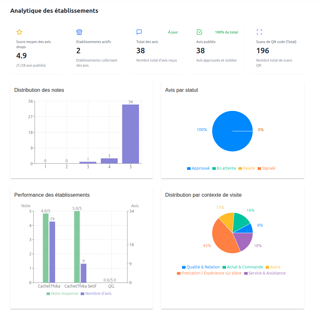The height and width of the screenshot is (314, 321).
Task: Hide the Note moyenne series via its legend
Action: tap(62, 293)
